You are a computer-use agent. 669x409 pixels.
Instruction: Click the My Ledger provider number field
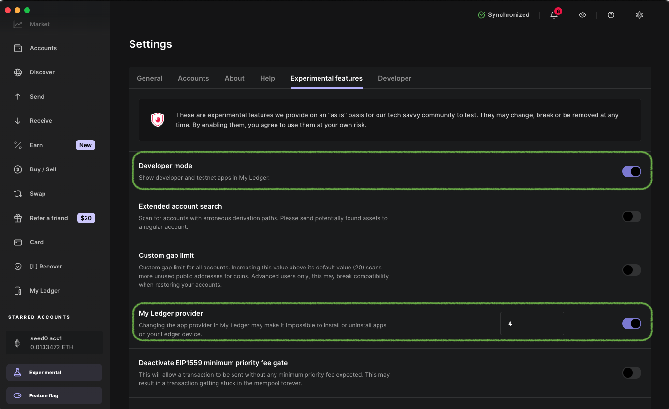532,324
